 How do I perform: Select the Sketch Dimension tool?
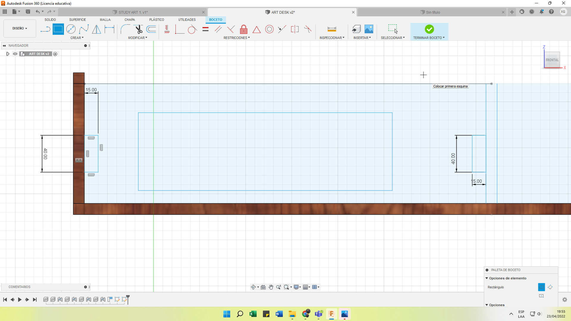109,29
